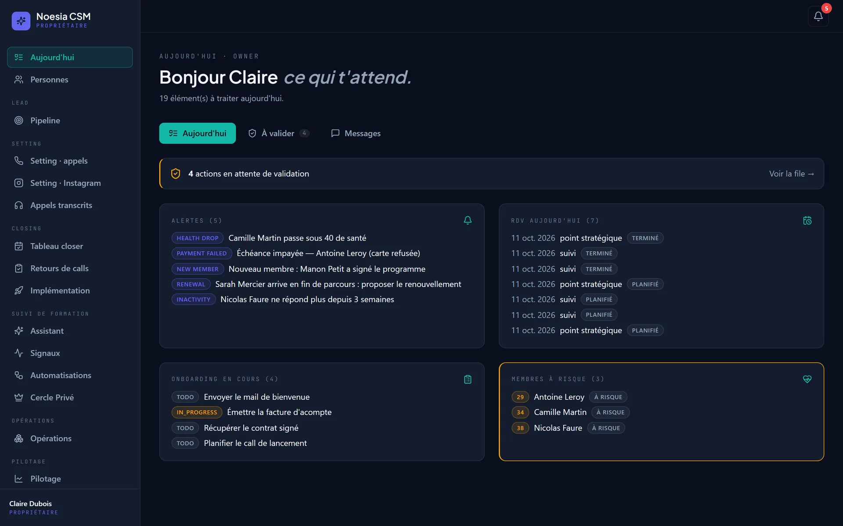Switch to the Messages tab
The image size is (843, 526).
356,133
